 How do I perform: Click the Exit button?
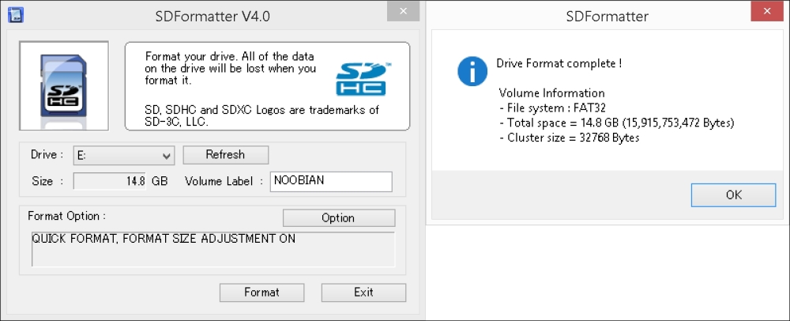[363, 293]
